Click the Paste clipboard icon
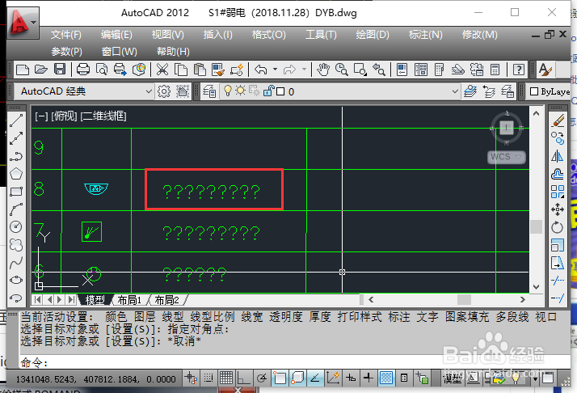The image size is (577, 393). coord(200,70)
